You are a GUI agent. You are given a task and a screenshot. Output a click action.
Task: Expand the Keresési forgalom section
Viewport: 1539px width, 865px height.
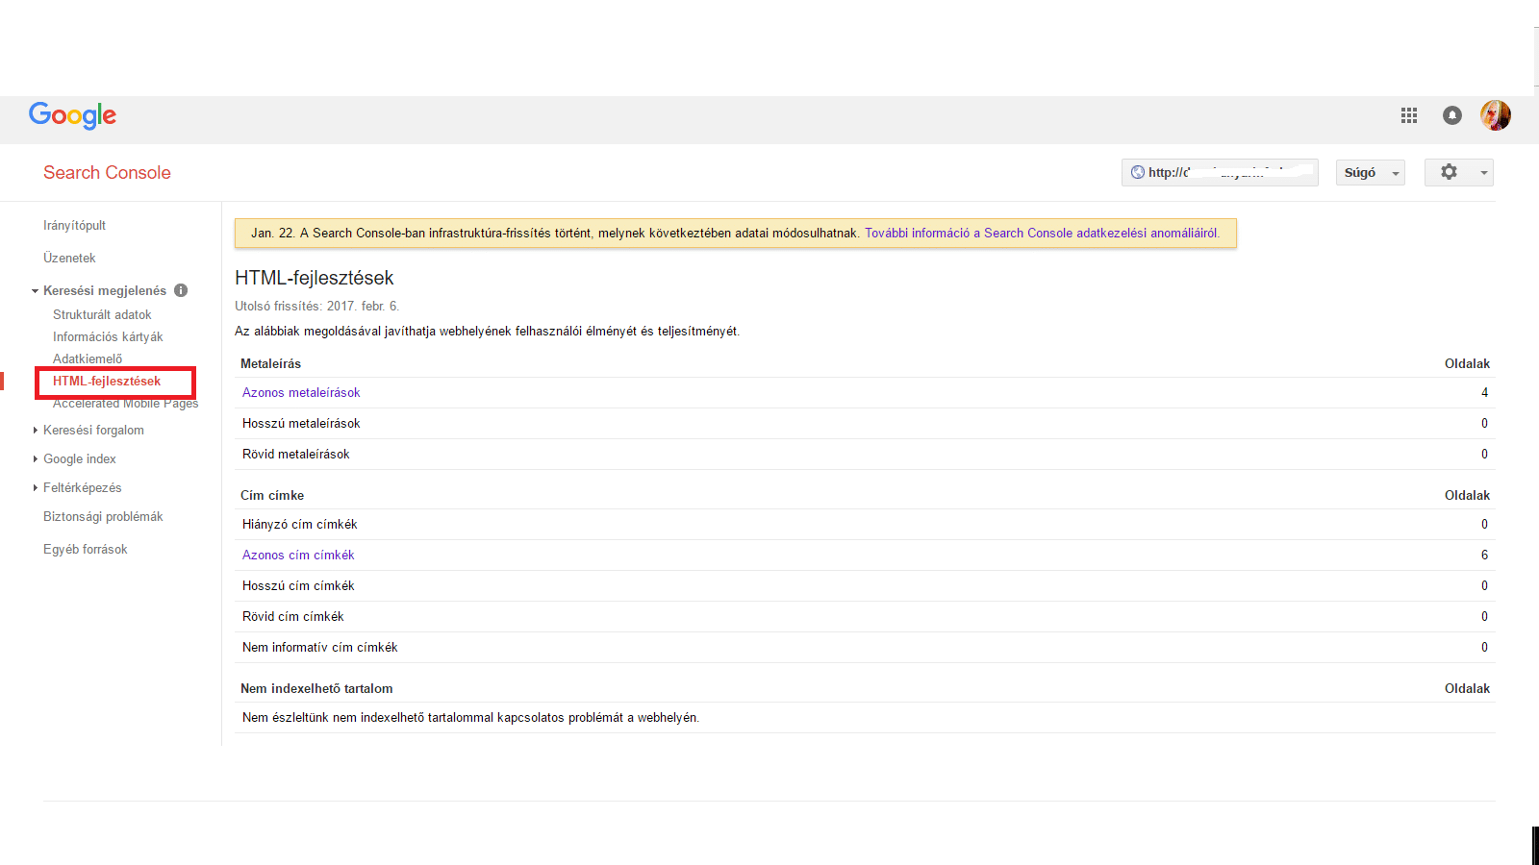36,431
